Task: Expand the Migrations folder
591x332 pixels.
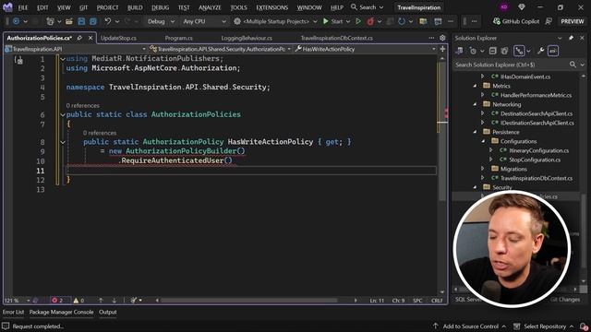Action: [482, 169]
